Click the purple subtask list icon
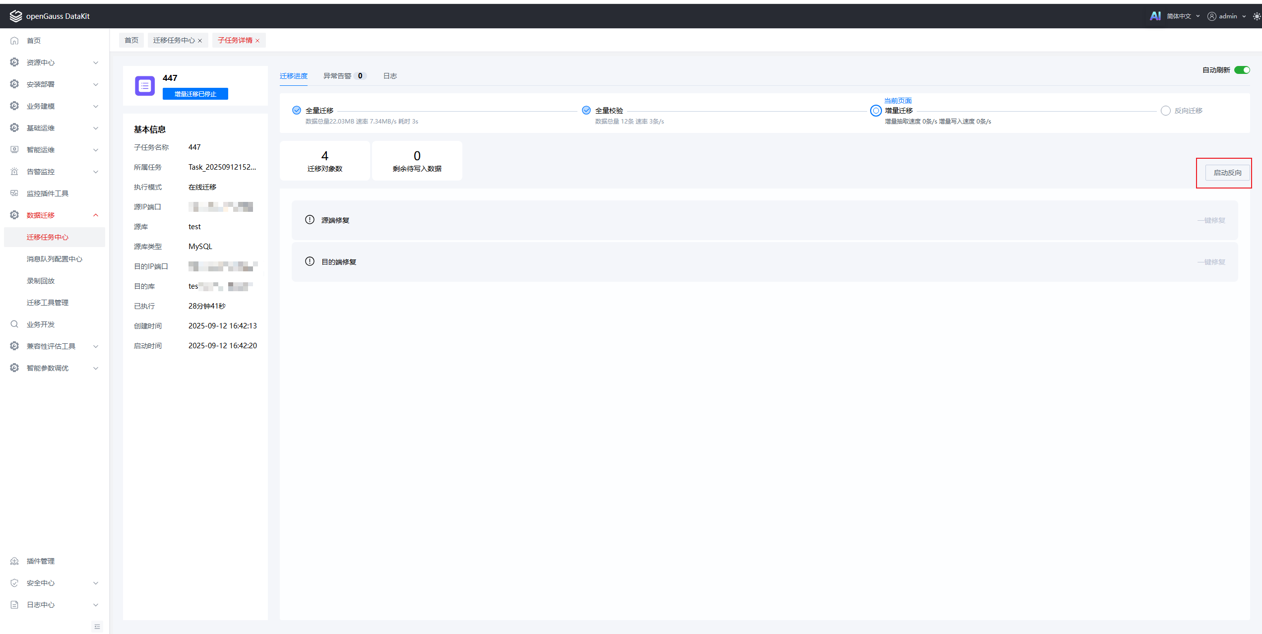 pyautogui.click(x=145, y=86)
